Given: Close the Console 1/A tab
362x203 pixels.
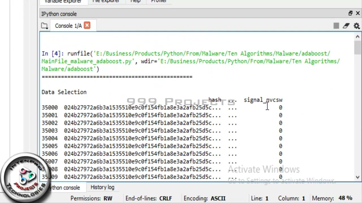Looking at the screenshot, I should click(87, 25).
